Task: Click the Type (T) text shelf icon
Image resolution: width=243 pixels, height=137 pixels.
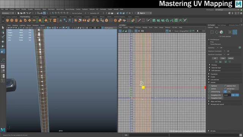Action: click(x=50, y=20)
